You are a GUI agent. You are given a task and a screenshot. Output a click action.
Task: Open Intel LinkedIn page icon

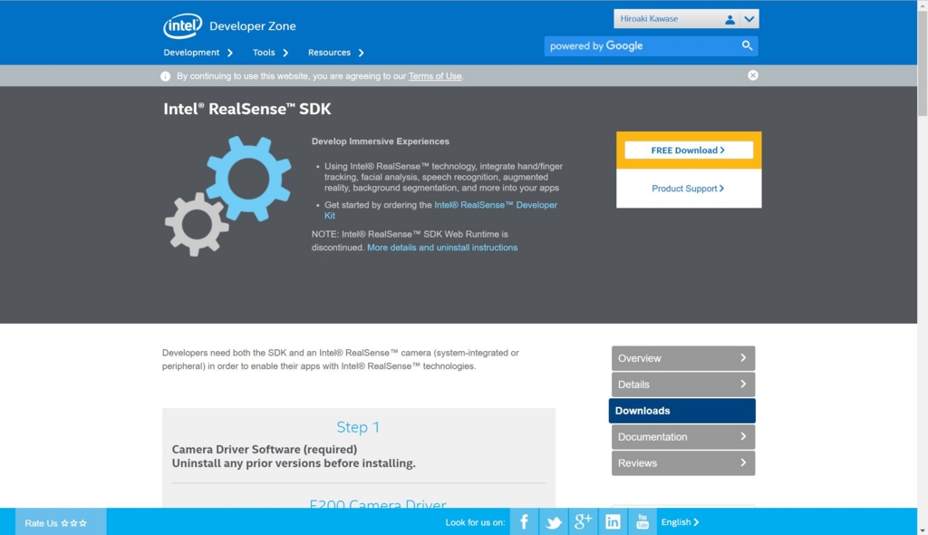(613, 522)
